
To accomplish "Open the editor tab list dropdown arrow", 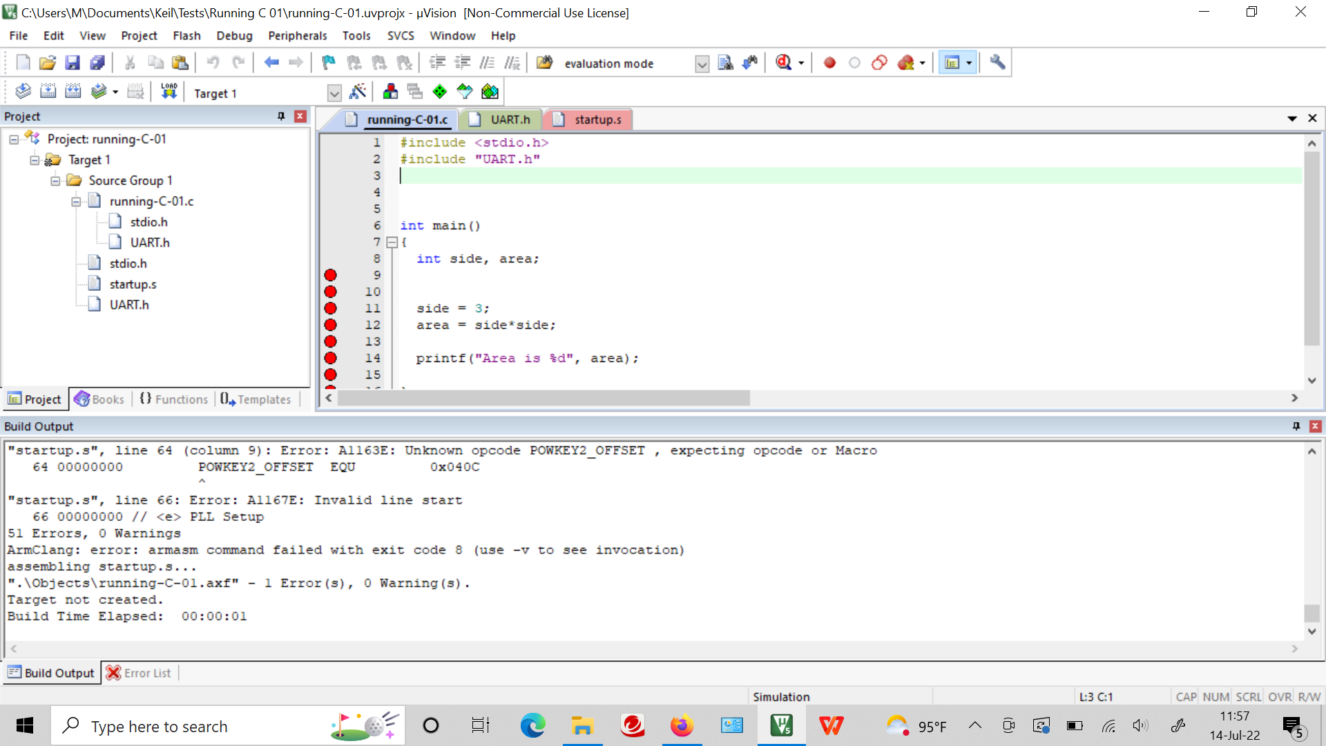I will pos(1292,119).
